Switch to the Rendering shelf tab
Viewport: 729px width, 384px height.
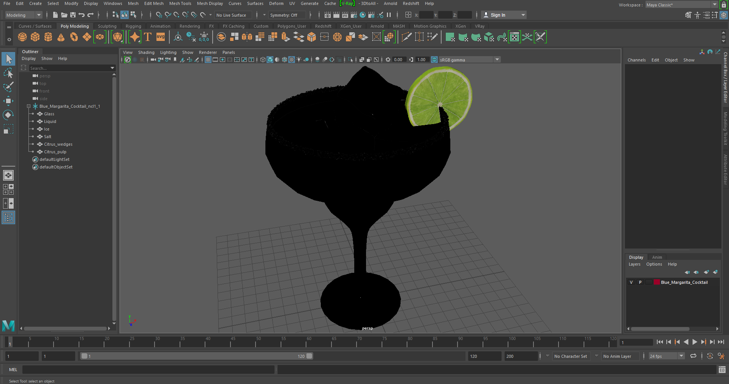pos(189,26)
